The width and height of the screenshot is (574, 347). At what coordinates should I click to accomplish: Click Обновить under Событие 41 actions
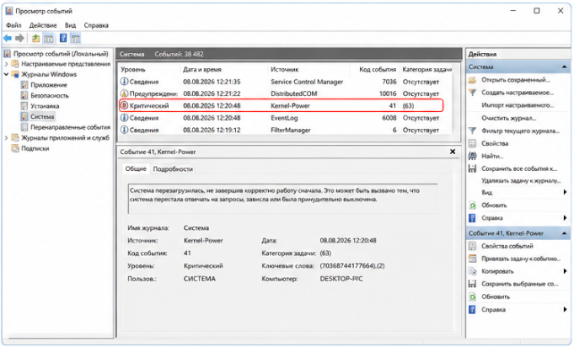(x=496, y=296)
